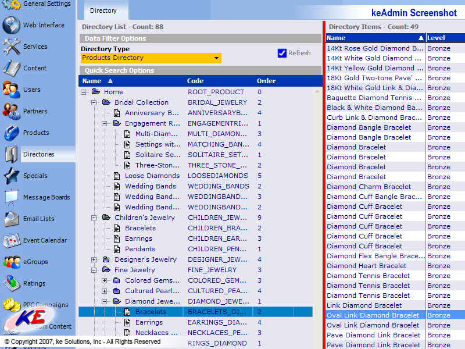
Task: Open the Directory Type dropdown
Action: 216,58
